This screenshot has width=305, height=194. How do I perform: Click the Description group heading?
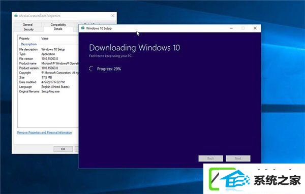[28, 44]
